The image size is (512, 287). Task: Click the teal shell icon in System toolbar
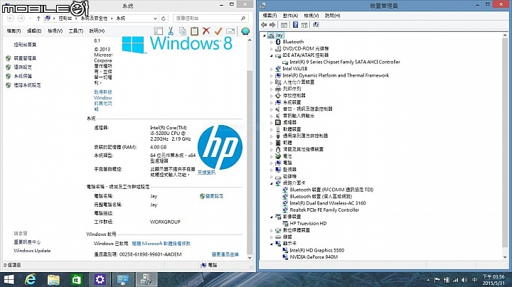pos(245,31)
